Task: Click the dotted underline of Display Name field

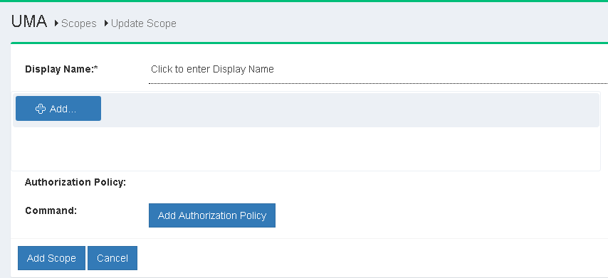Action: 378,83
